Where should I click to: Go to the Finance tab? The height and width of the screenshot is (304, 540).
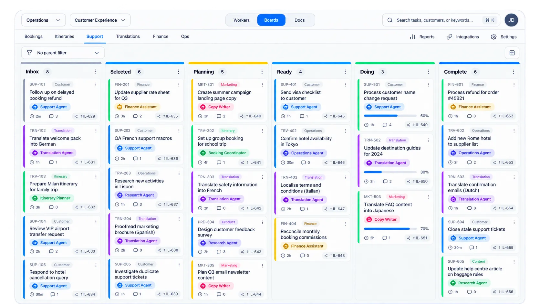point(161,37)
